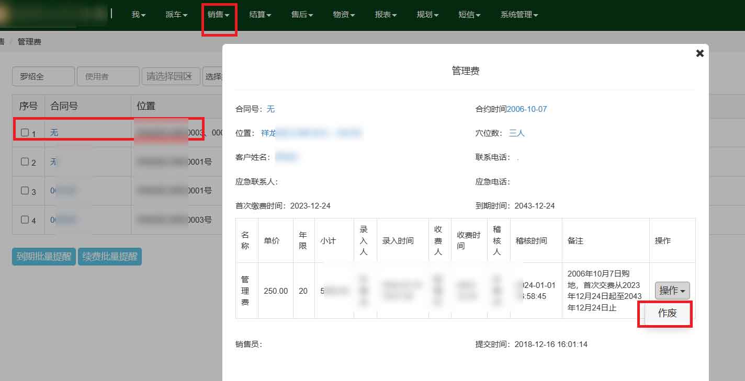Click the 罗绍全 search input field

click(43, 76)
